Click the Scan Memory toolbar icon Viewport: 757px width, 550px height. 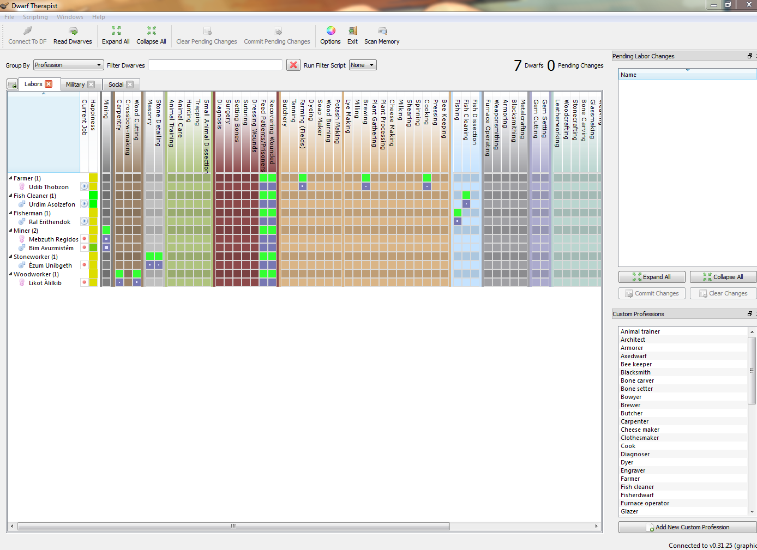pos(382,35)
